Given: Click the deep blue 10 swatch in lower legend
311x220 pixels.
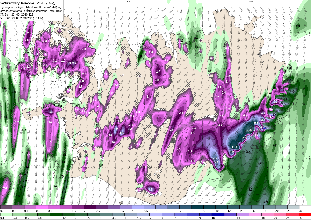Looking at the screenshot, I should coord(218,214).
